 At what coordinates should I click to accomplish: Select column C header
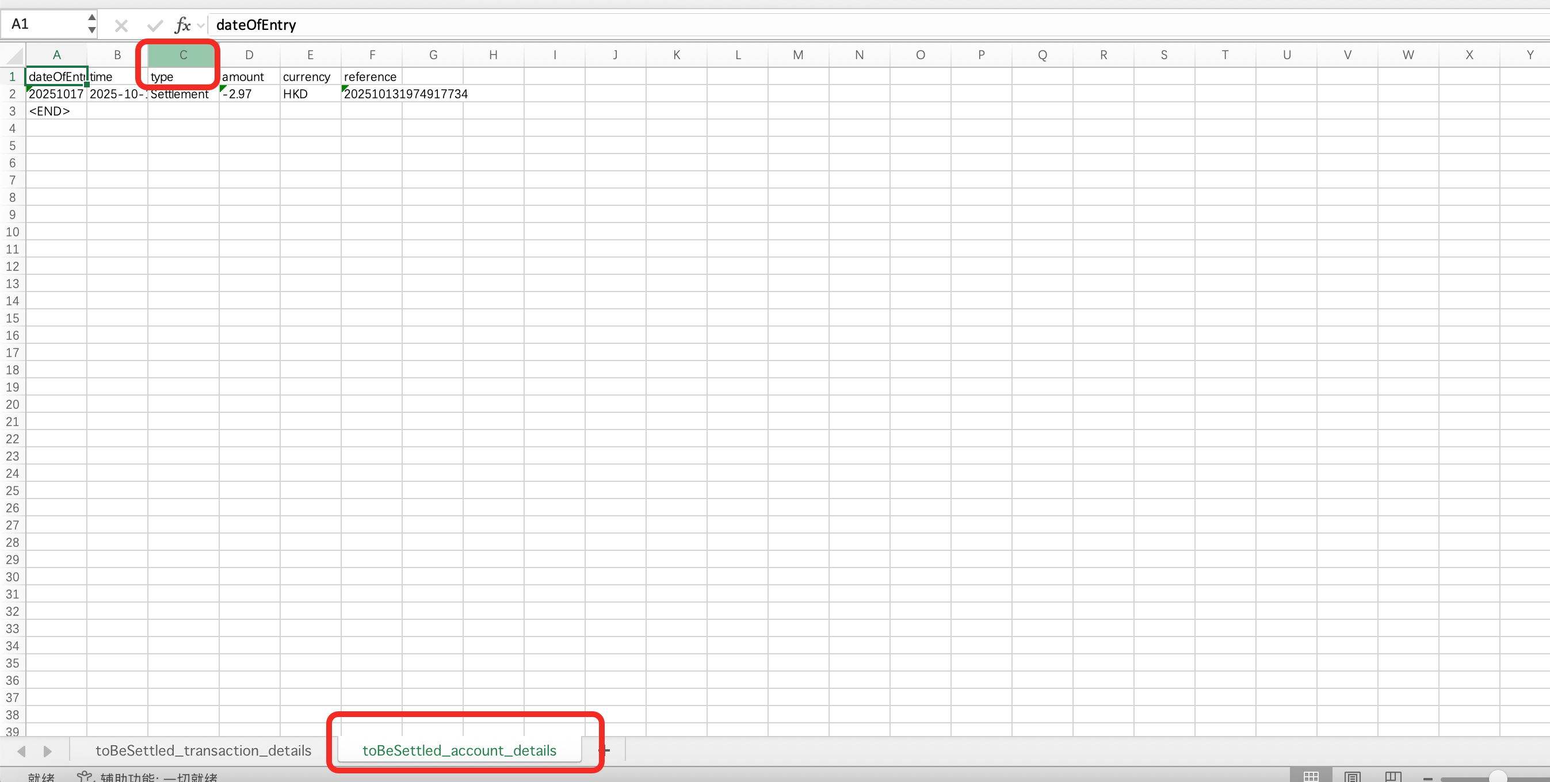(183, 55)
